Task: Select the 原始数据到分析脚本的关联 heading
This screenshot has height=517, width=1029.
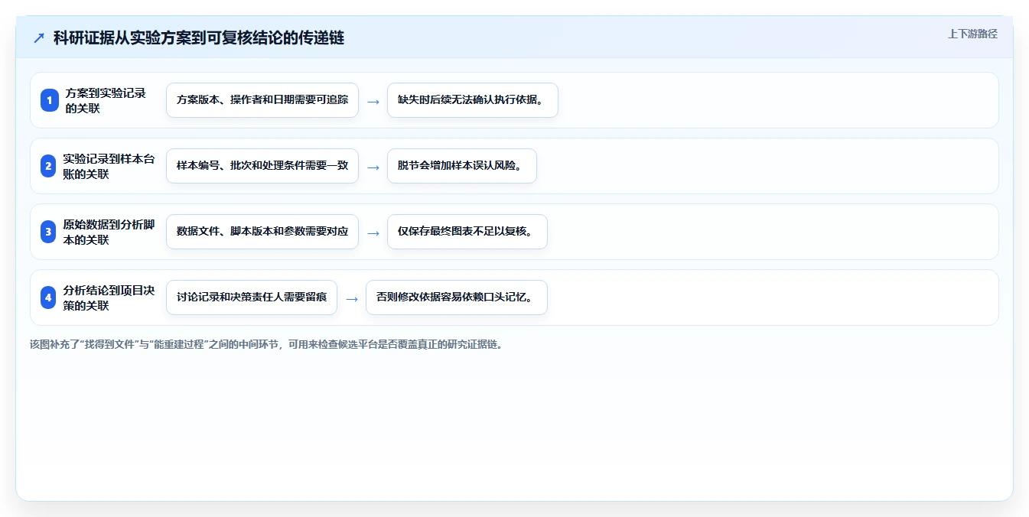Action: [x=109, y=232]
